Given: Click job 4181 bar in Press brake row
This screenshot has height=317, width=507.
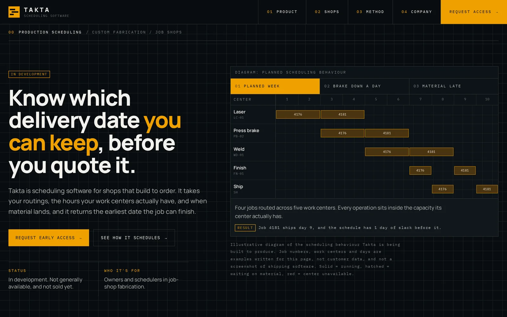Looking at the screenshot, I should click(x=387, y=133).
